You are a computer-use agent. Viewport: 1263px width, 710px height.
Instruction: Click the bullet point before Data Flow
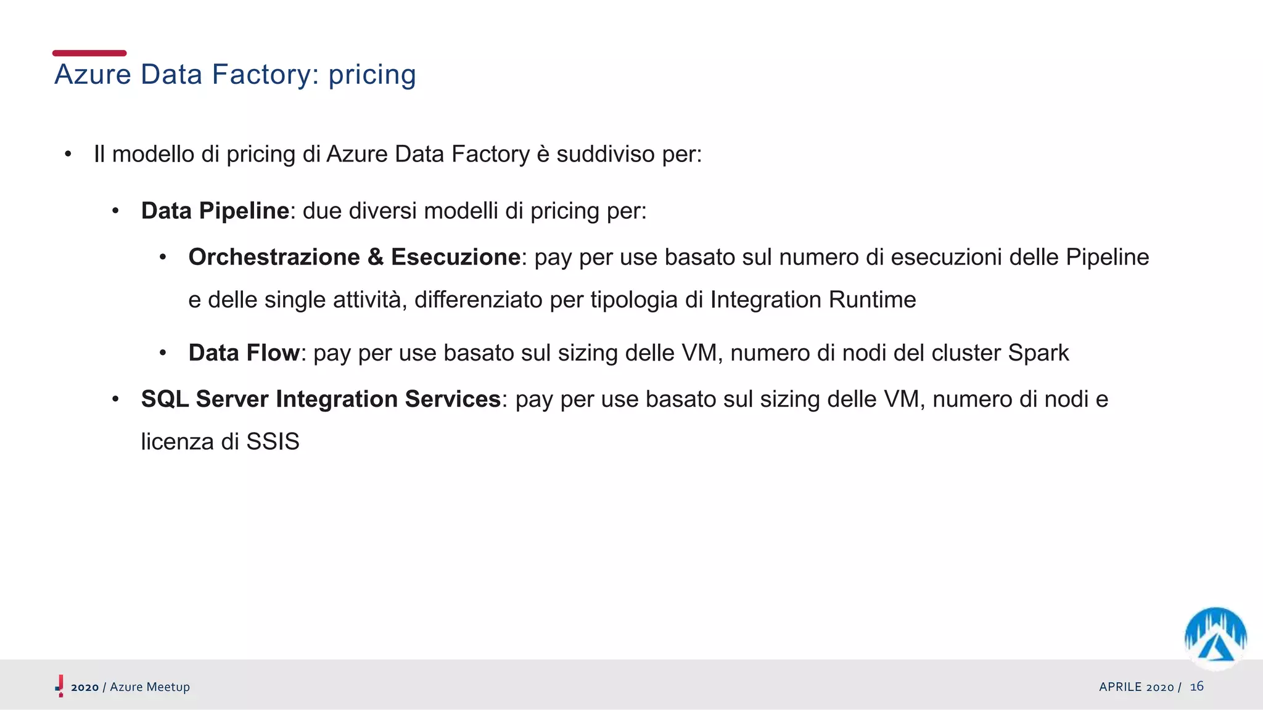tap(163, 353)
